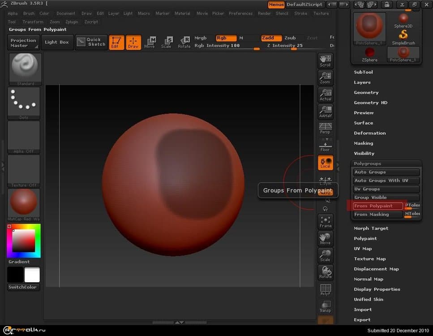Turn off Zadd mode
This screenshot has height=336, width=433.
(x=271, y=38)
